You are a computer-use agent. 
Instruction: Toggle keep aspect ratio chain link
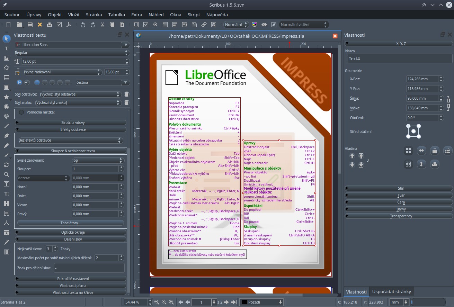click(448, 103)
